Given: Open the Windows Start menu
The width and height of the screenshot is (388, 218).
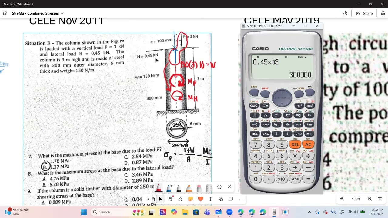Looking at the screenshot, I should click(x=84, y=212).
